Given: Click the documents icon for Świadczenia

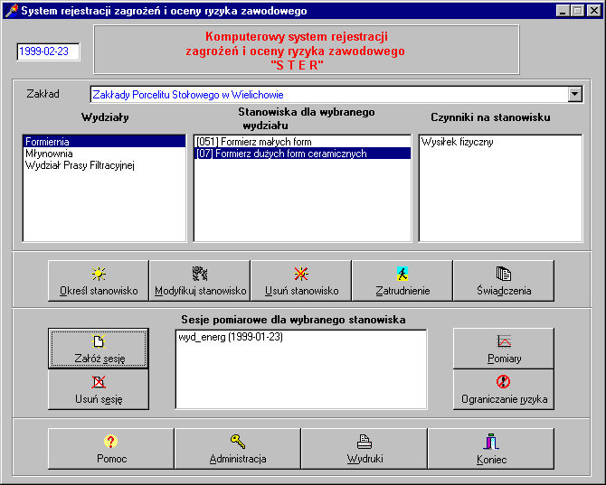Looking at the screenshot, I should (504, 274).
